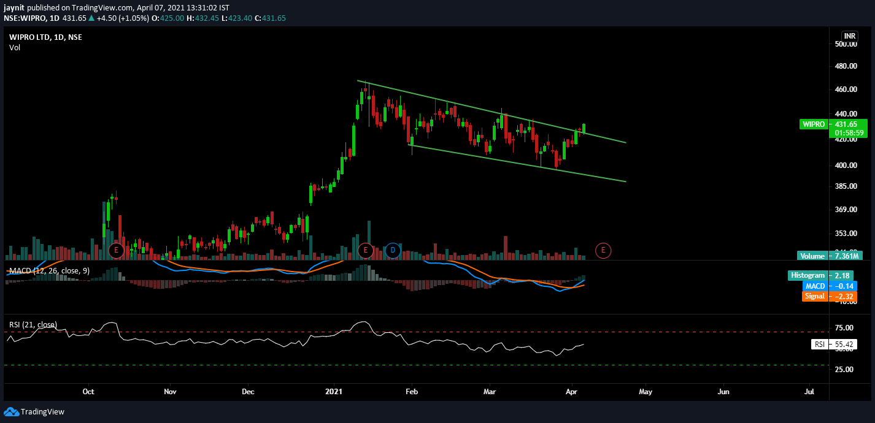Click the Jun label on time axis
The image size is (875, 423).
[x=724, y=391]
